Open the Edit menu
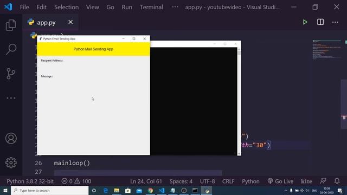The image size is (347, 195). click(41, 7)
